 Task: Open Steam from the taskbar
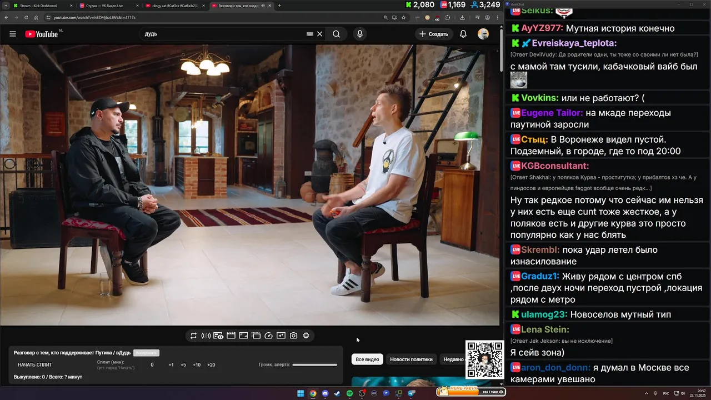coord(337,393)
